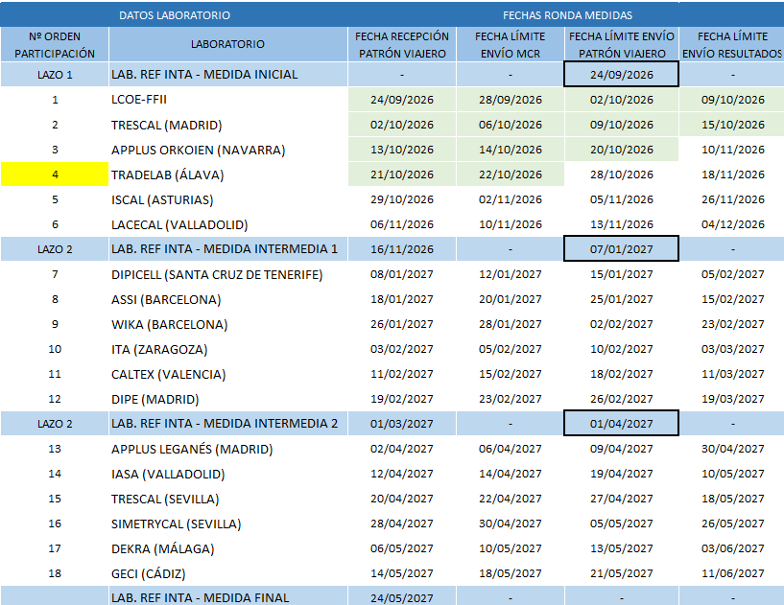Click "APPLUS ORKOIEN (NAVARRA)" laboratory cell
Screen dimensions: 784x605
point(228,150)
